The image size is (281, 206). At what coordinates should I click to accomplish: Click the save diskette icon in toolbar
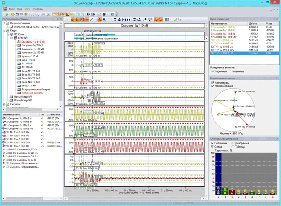(x=17, y=14)
